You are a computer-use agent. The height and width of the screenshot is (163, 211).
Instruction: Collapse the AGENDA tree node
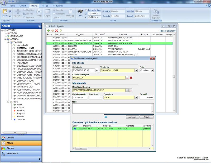5,39
